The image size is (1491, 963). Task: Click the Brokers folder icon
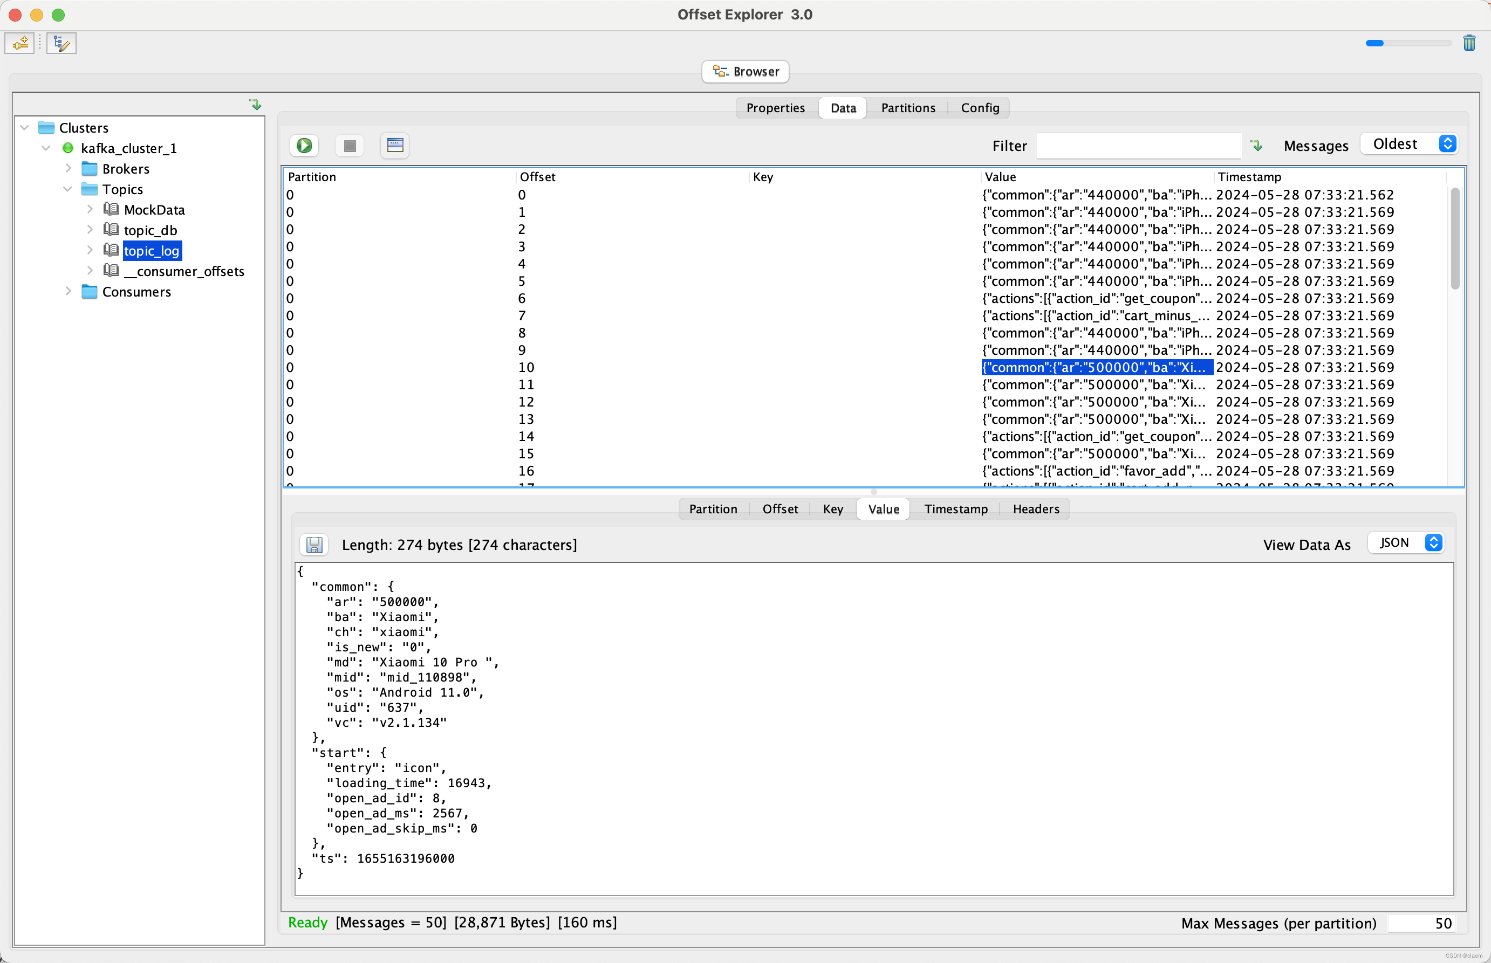click(x=90, y=169)
